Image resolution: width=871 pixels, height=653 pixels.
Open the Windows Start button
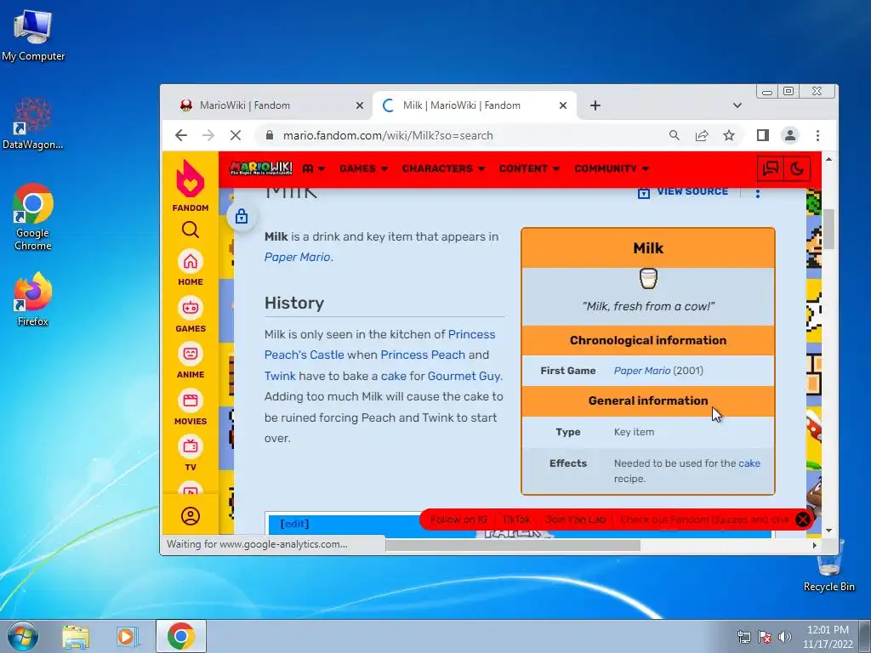[x=22, y=636]
